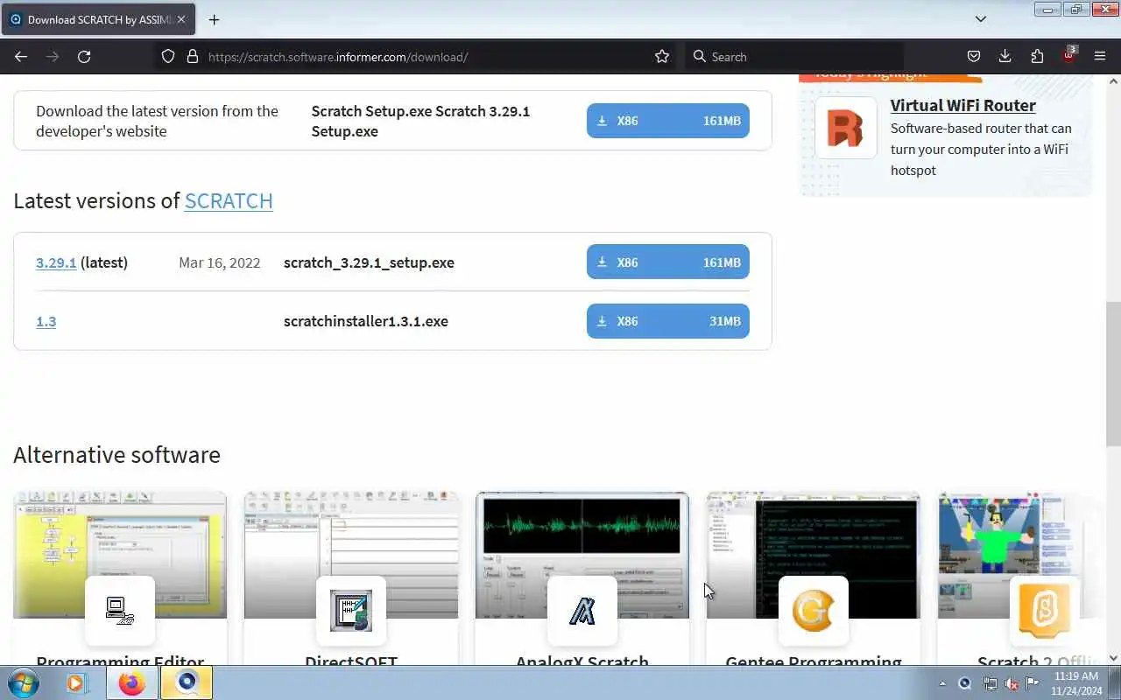This screenshot has height=700, width=1121.
Task: View site security padlock information
Action: click(x=193, y=56)
